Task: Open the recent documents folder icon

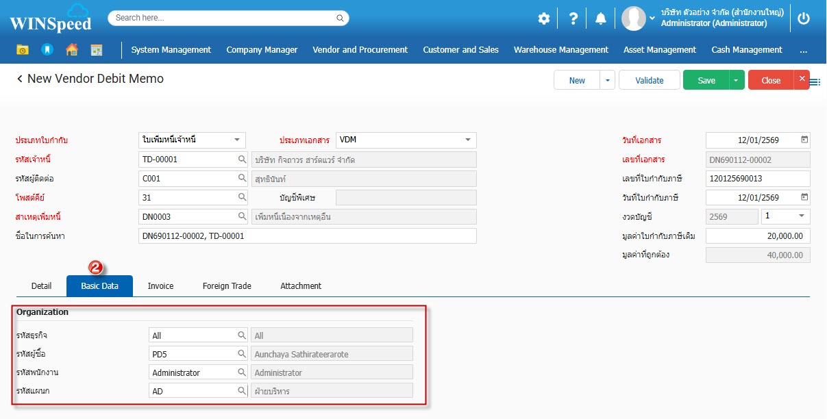Action: pos(23,49)
